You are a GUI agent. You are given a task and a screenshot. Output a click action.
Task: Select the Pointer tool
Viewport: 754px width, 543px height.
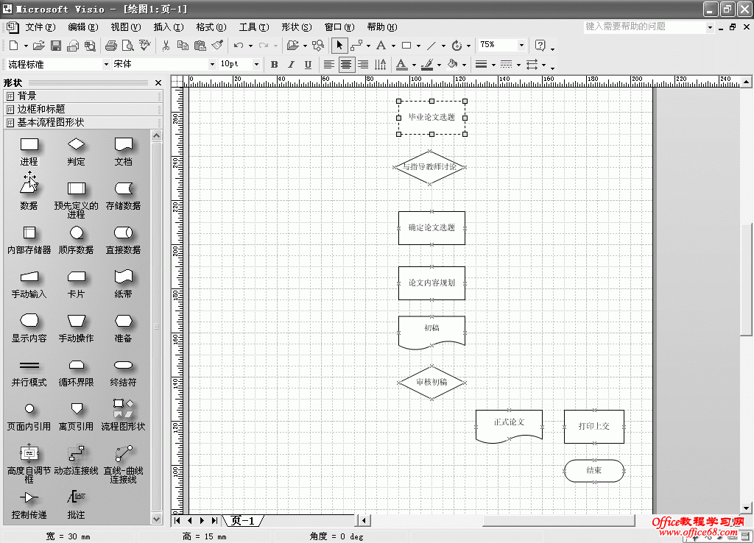[x=339, y=46]
